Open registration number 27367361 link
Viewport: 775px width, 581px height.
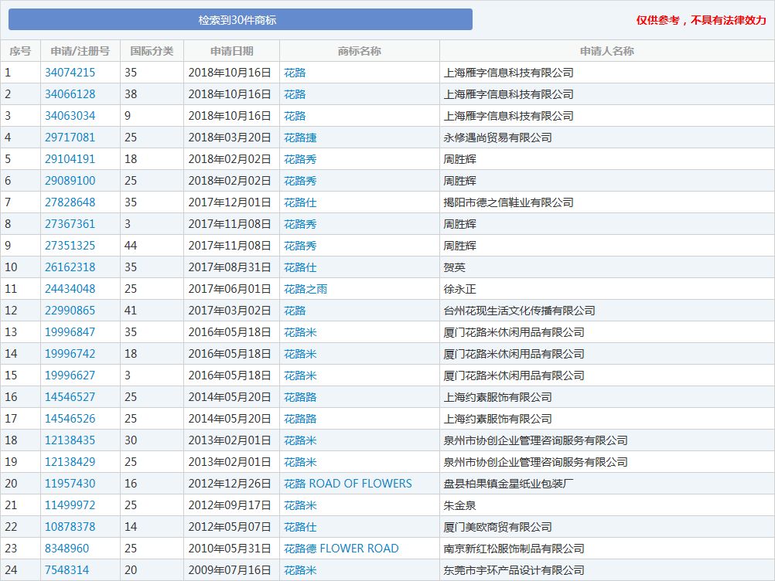[70, 224]
